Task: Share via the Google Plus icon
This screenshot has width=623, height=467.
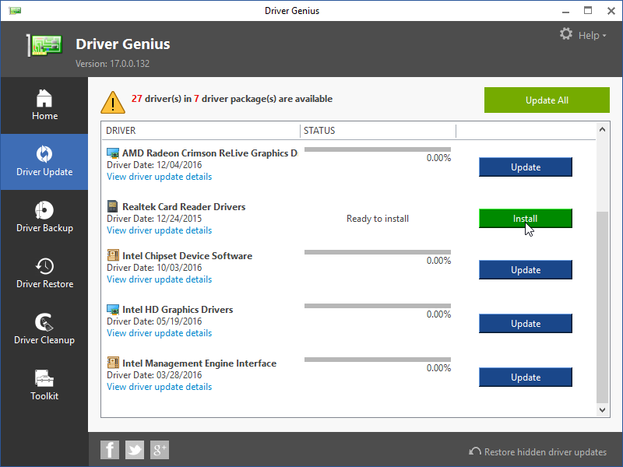Action: click(160, 450)
